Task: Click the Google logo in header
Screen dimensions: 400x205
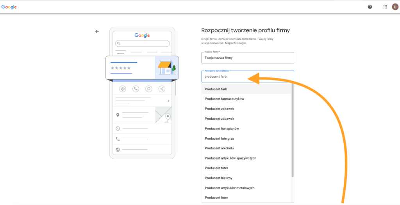Action: [9, 7]
